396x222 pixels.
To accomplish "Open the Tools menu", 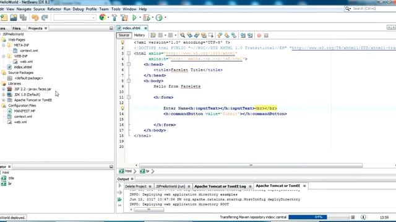I will 116,9.
